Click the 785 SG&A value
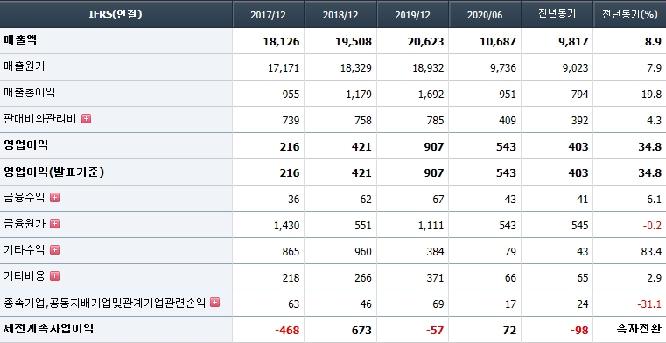666x343 pixels. pyautogui.click(x=435, y=121)
